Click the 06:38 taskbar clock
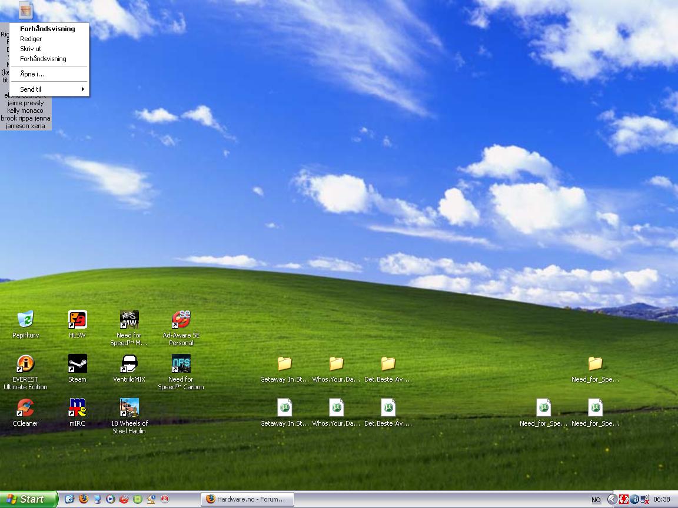 (662, 499)
